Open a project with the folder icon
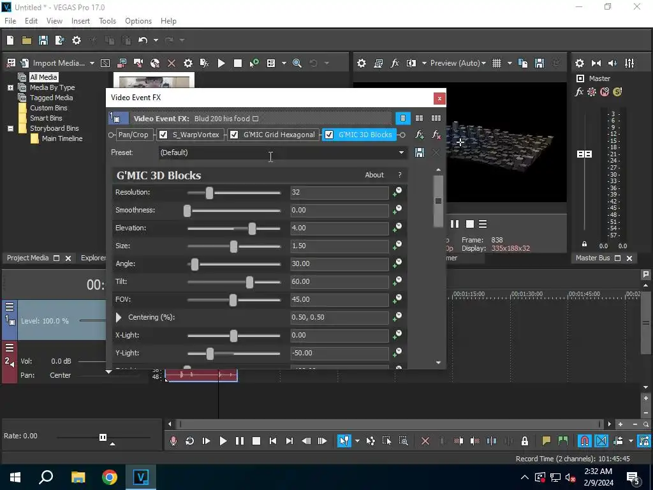This screenshot has height=490, width=653. (27, 40)
